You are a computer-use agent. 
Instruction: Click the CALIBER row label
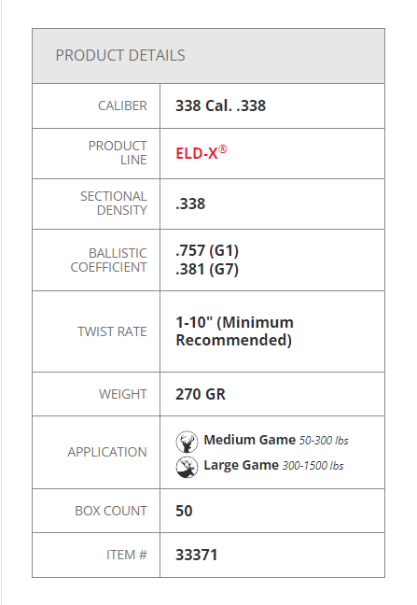point(122,106)
